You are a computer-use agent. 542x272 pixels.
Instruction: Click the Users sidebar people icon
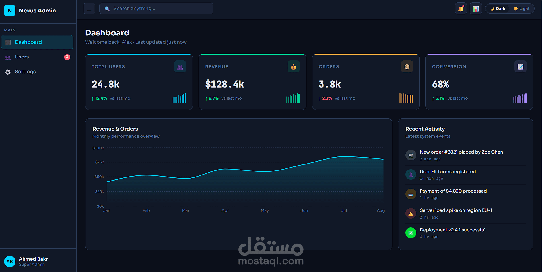click(8, 57)
